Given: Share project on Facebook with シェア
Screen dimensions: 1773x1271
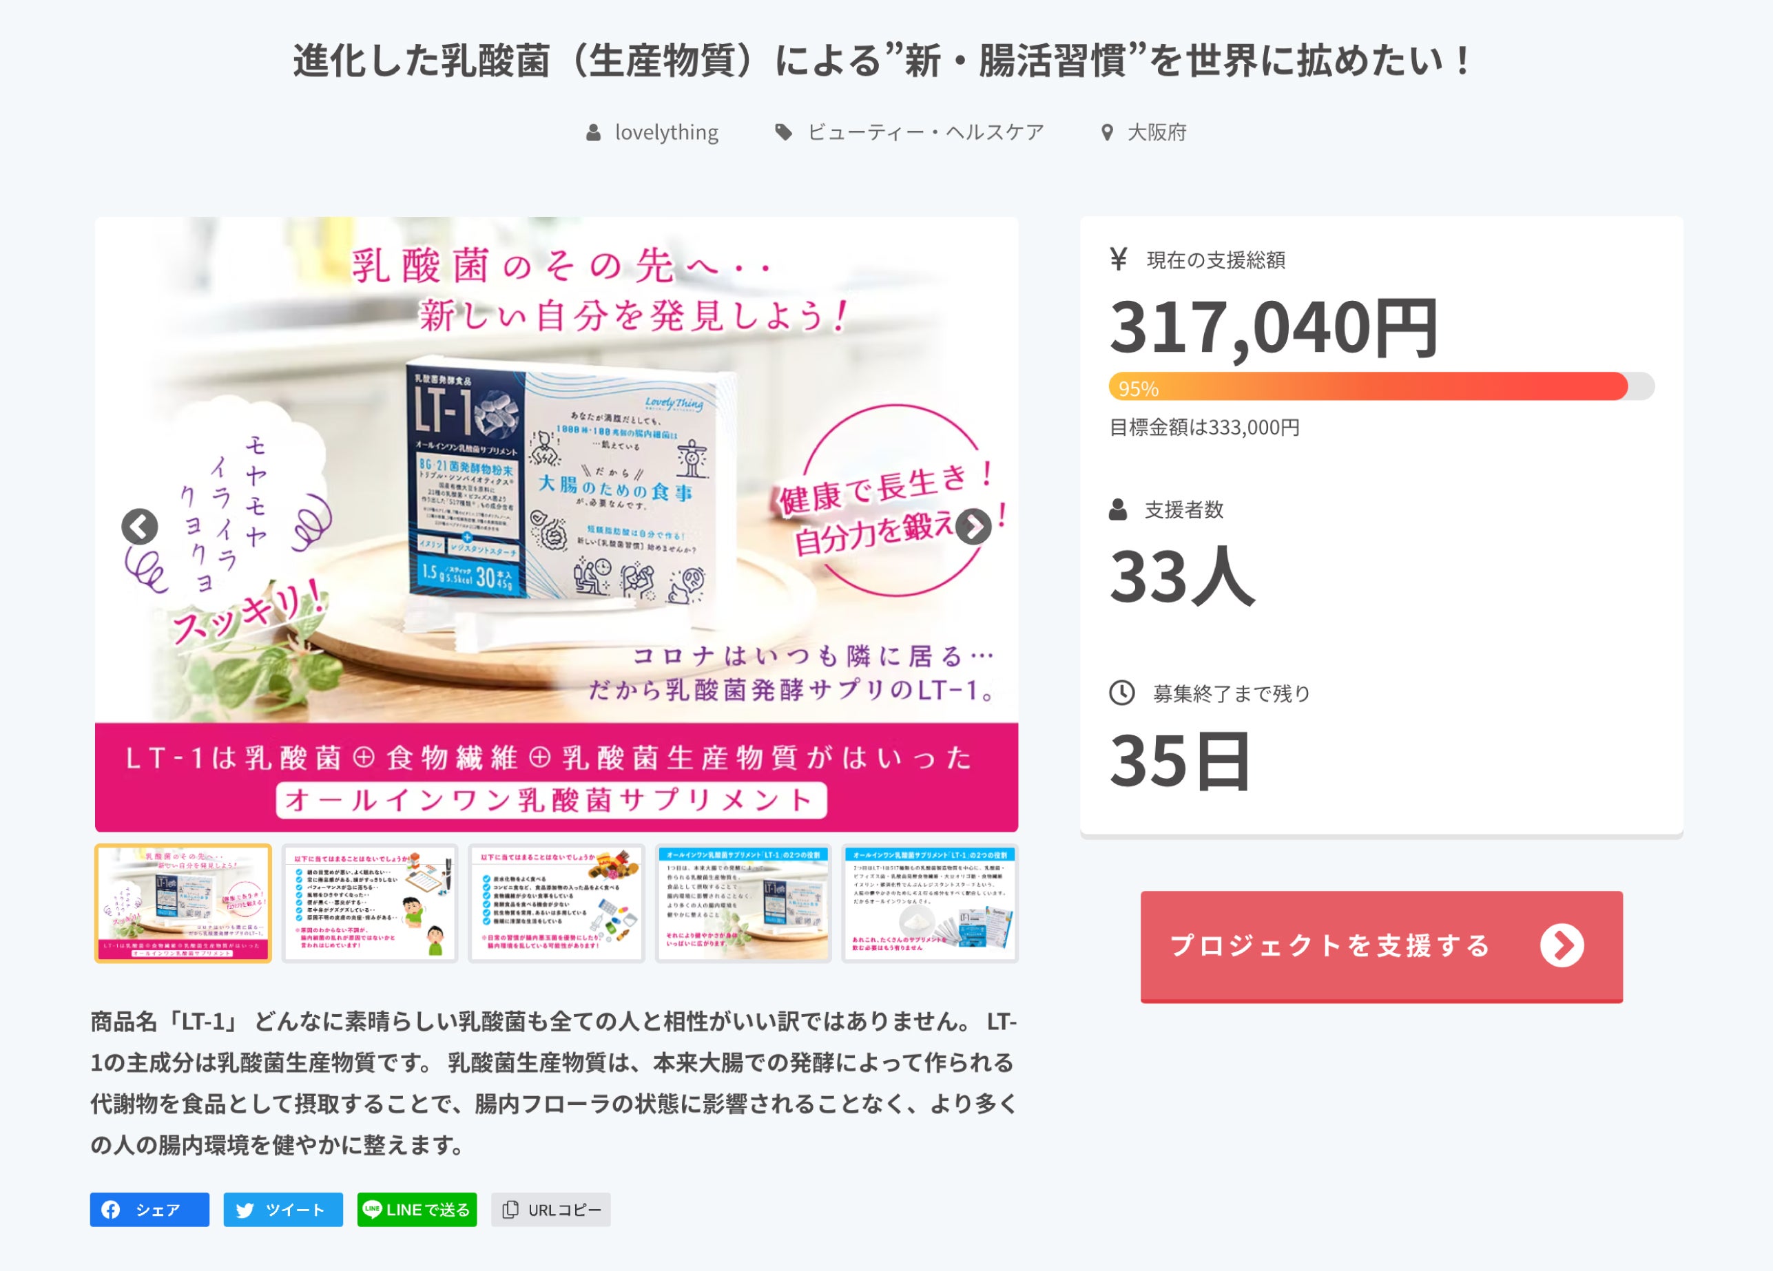Looking at the screenshot, I should click(149, 1209).
